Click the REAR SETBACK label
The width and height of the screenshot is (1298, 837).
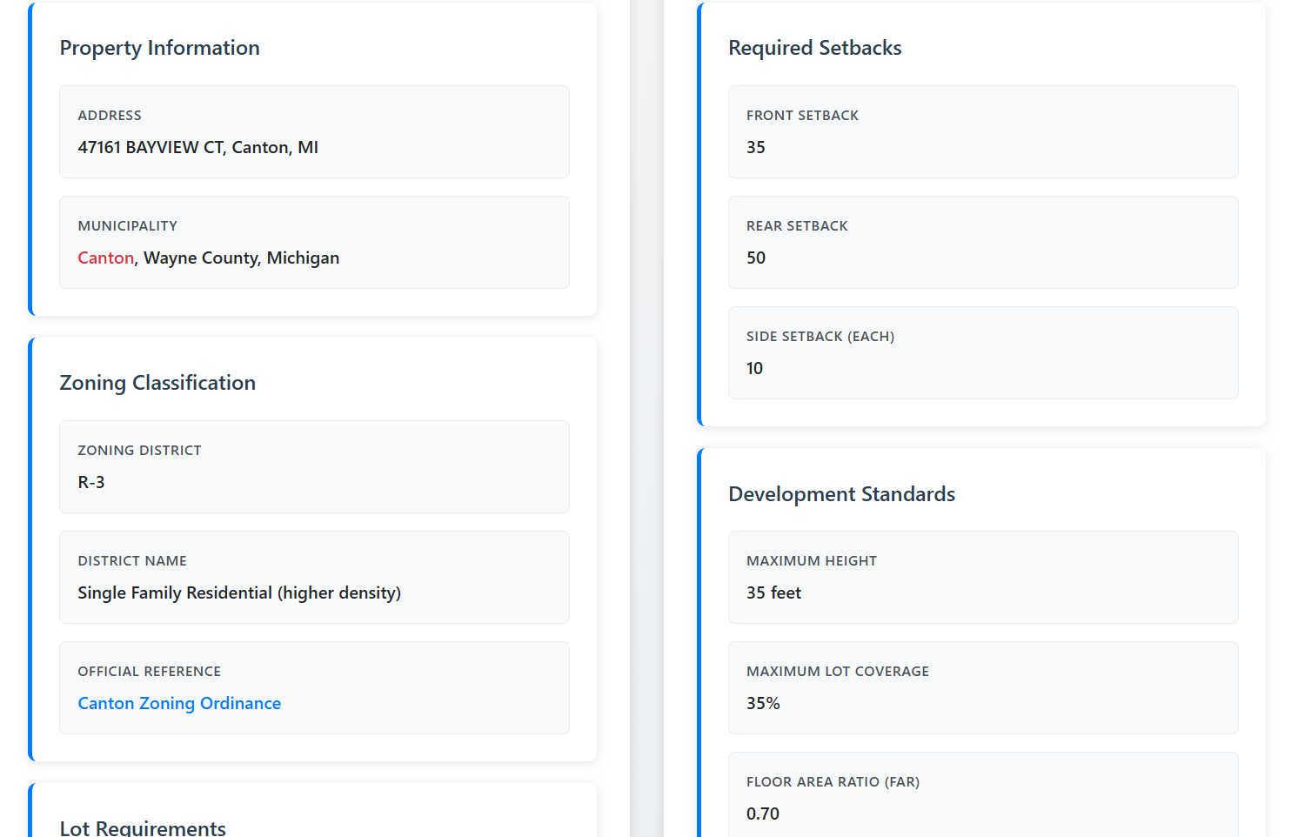(797, 225)
